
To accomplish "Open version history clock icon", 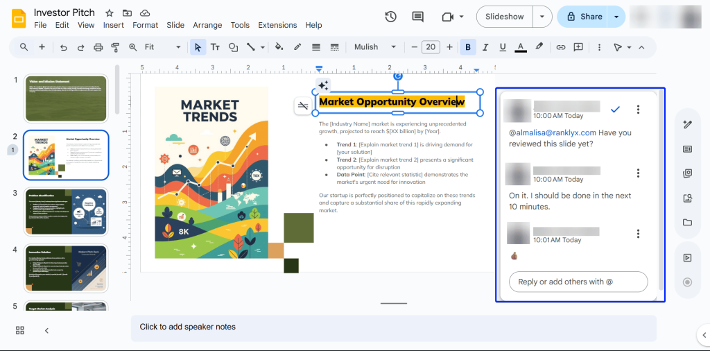I will [x=390, y=17].
